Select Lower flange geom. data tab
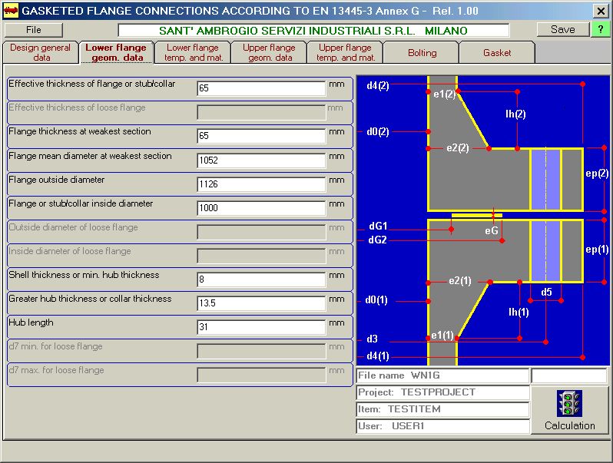The height and width of the screenshot is (463, 613). [117, 52]
